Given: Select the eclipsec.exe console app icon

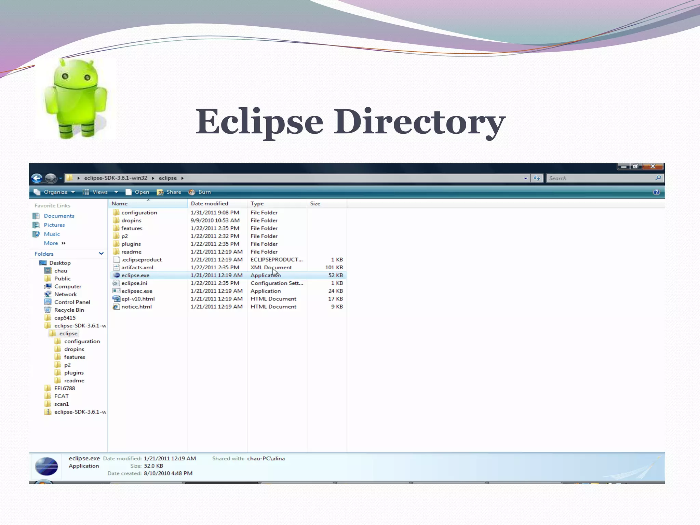Looking at the screenshot, I should pyautogui.click(x=116, y=291).
